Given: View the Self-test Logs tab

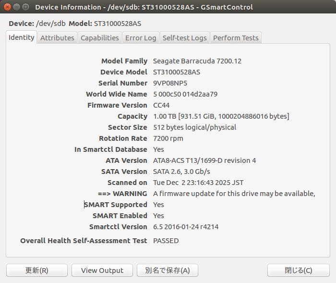Looking at the screenshot, I should click(x=184, y=38).
